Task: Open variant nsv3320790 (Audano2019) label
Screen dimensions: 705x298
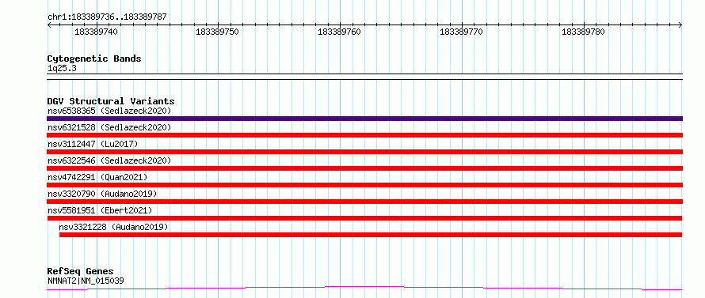Action: (102, 194)
